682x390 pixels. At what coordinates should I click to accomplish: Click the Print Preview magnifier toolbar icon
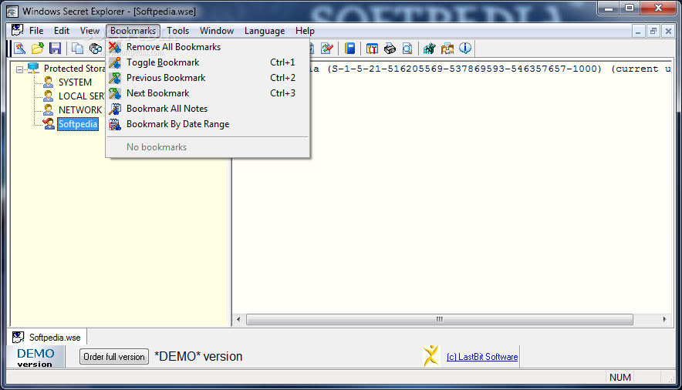pyautogui.click(x=407, y=49)
